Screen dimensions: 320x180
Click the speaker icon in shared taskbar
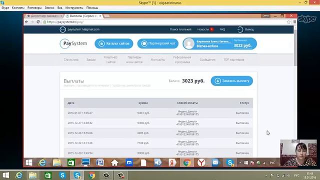tap(158, 162)
